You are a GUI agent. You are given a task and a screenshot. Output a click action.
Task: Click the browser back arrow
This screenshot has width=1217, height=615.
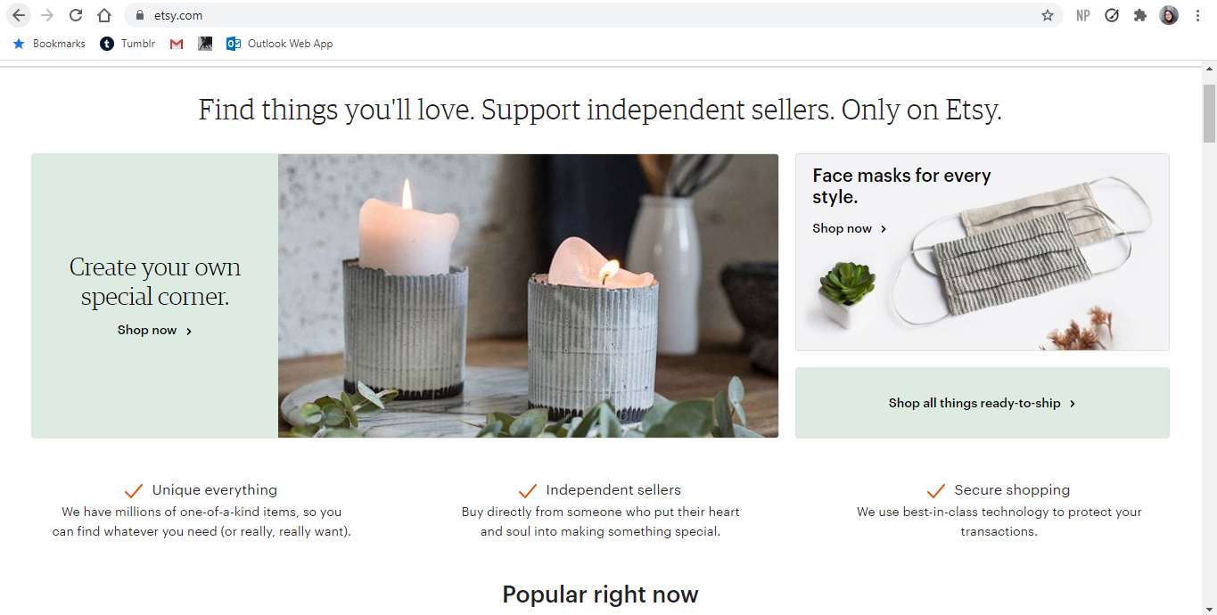pos(19,15)
